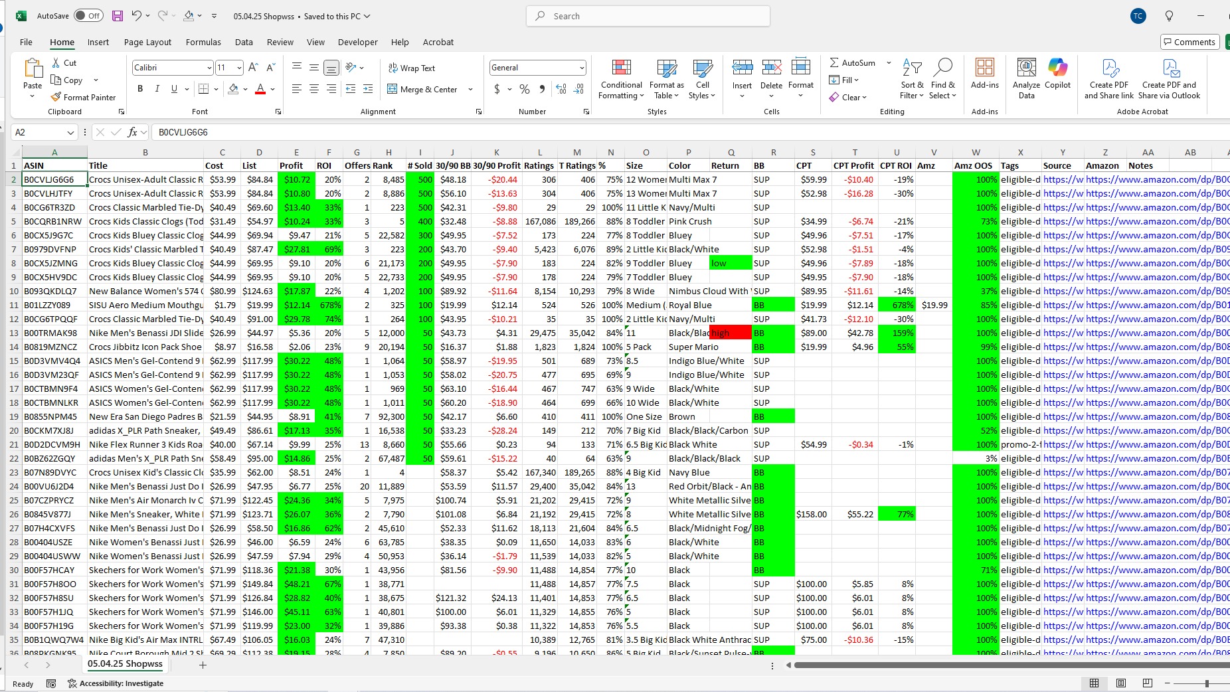This screenshot has width=1230, height=692.
Task: Open the font name Calibri dropdown
Action: (209, 68)
